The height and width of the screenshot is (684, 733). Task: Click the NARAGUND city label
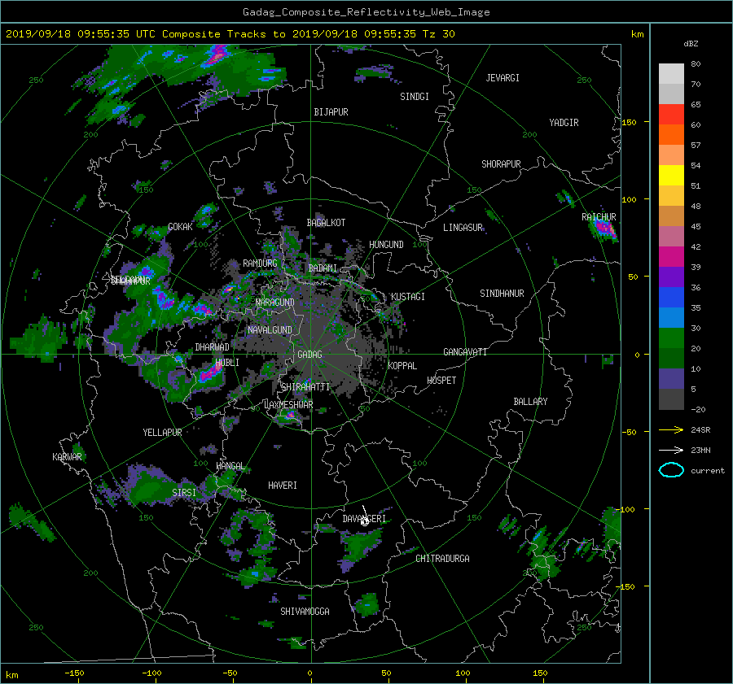click(x=275, y=302)
